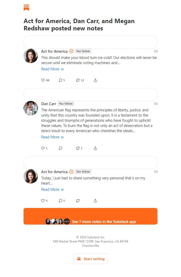Click Act for America's profile avatar

[31, 56]
